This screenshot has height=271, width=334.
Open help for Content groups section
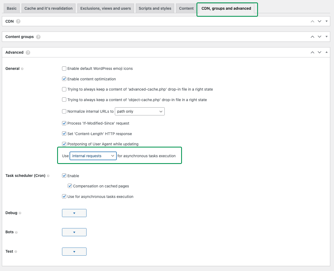click(38, 37)
